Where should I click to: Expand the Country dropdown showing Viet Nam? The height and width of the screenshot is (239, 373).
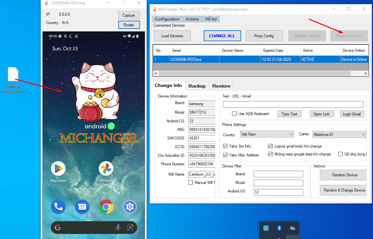tap(267, 134)
